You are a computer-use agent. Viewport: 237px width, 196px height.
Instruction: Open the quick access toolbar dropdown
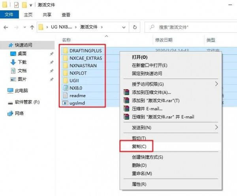31,5
